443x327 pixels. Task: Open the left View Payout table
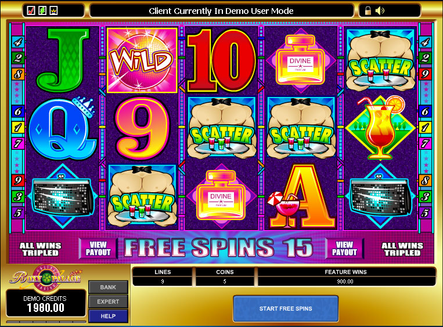pyautogui.click(x=98, y=249)
